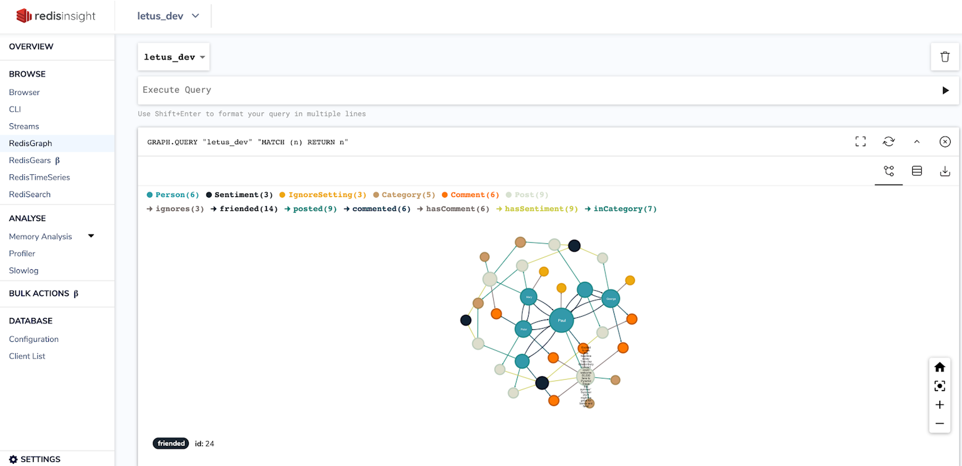Expand the result card to fullscreen
Screen dimensions: 962x466
pos(861,141)
